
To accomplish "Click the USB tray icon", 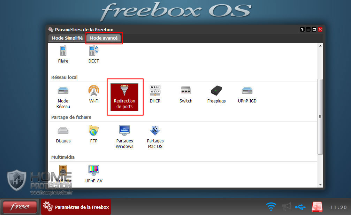I will coord(300,207).
